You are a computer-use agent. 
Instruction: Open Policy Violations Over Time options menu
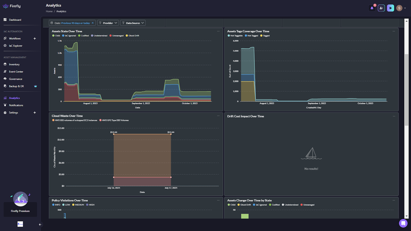[218, 200]
